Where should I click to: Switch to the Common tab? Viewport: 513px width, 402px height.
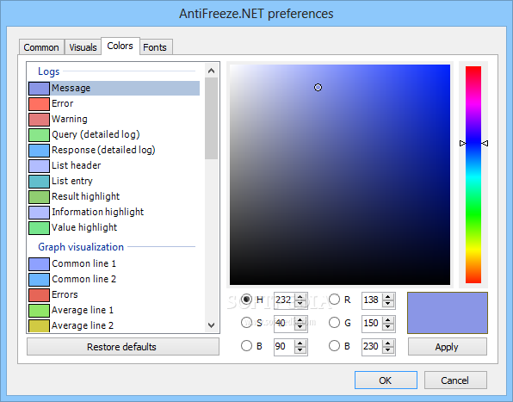coord(41,47)
